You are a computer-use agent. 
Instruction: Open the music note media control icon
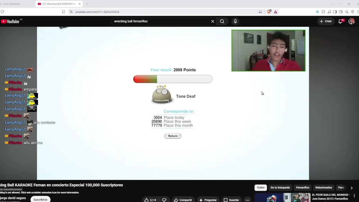329,12
